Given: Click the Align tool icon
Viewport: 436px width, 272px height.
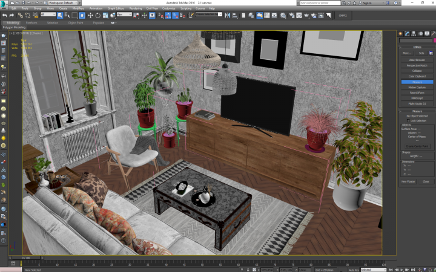Looking at the screenshot, I should click(235, 16).
